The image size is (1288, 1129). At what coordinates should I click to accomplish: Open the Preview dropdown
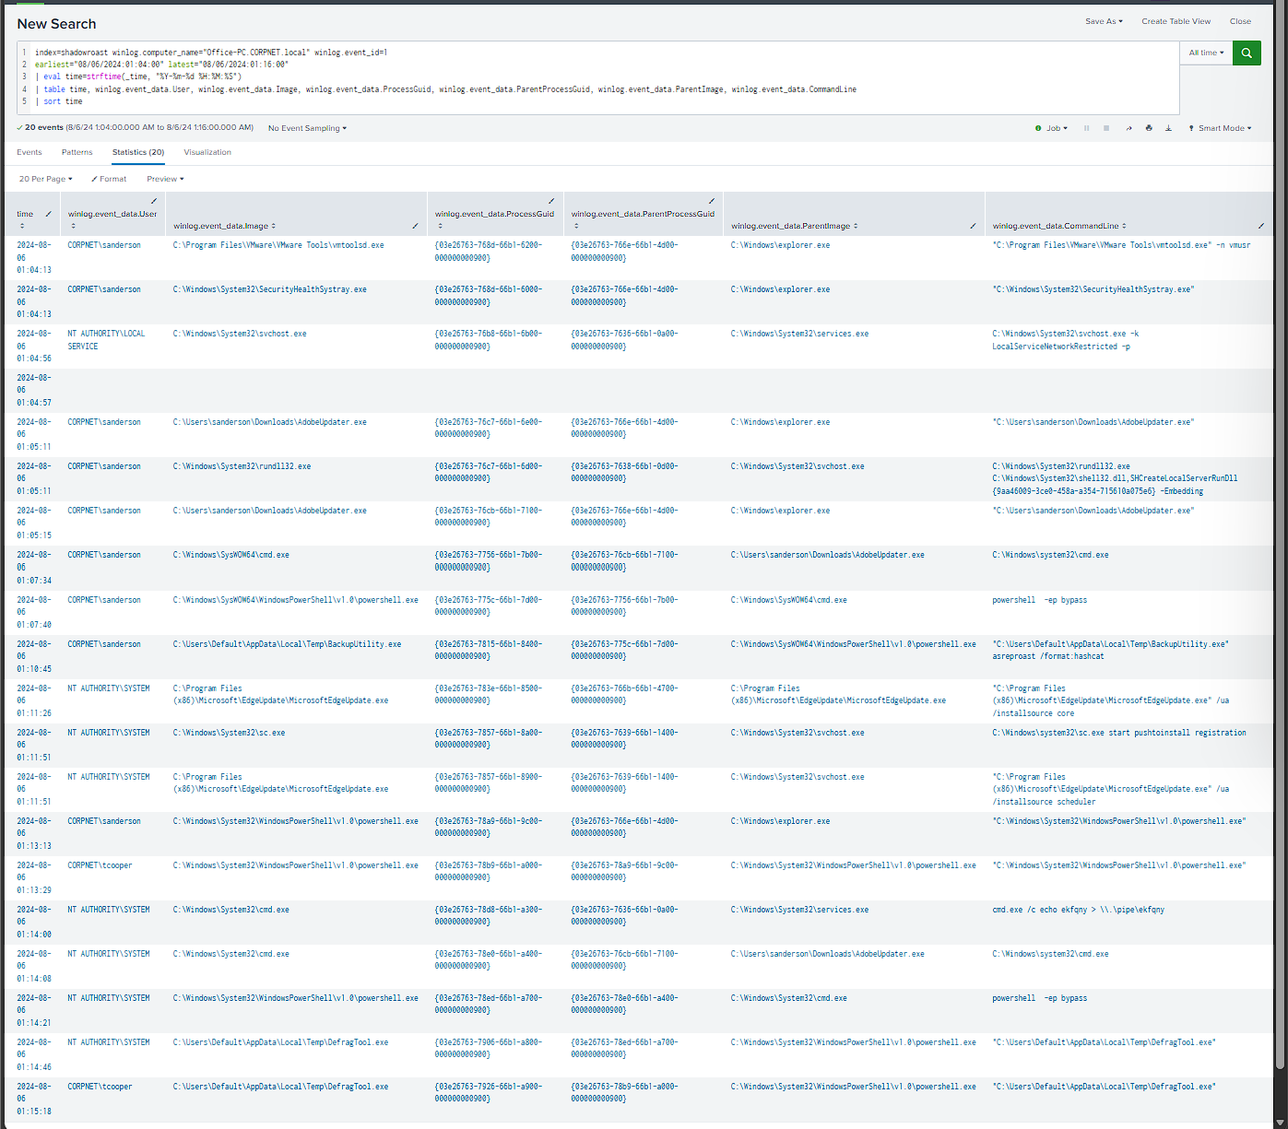[x=165, y=179]
